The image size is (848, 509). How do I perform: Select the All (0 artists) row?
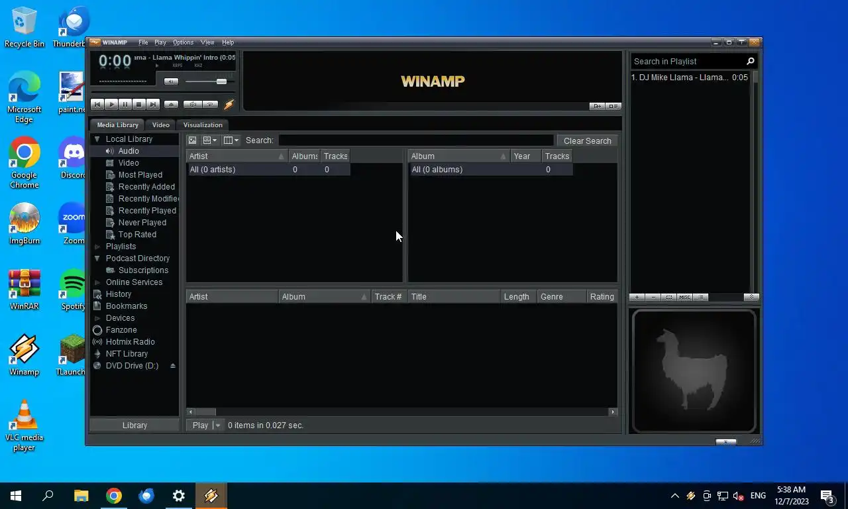tap(268, 170)
